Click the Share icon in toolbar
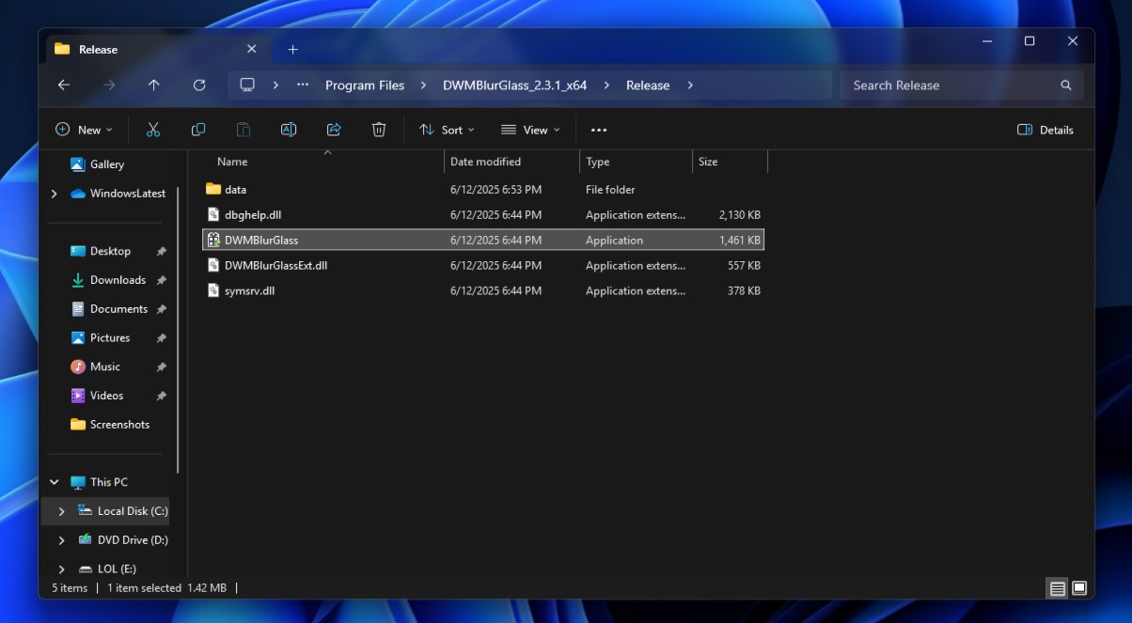1132x623 pixels. click(x=334, y=130)
